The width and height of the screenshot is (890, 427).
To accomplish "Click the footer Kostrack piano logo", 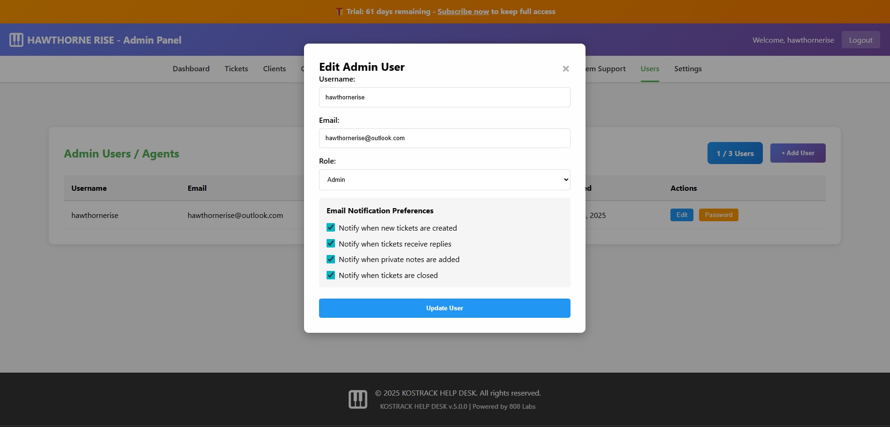I will (358, 399).
